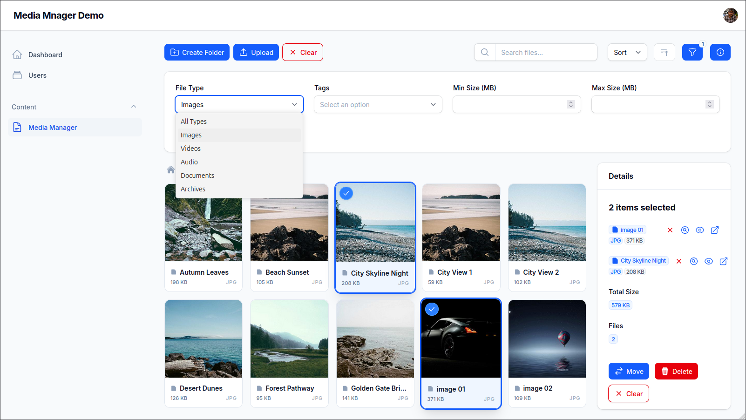Image resolution: width=746 pixels, height=420 pixels.
Task: Open City Skyline Night in new window
Action: click(723, 261)
